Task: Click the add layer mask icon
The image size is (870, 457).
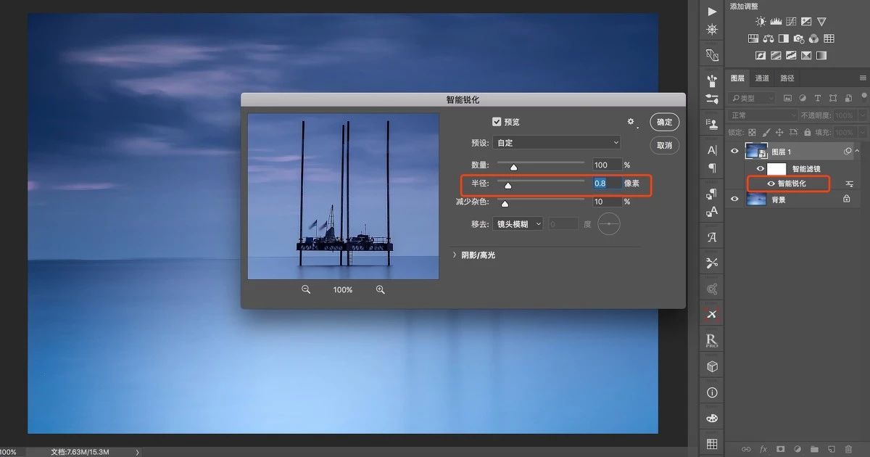Action: (x=779, y=449)
